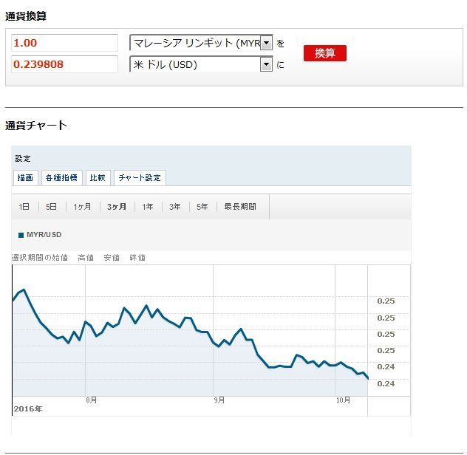Click the 安値 label above chart
The width and height of the screenshot is (467, 455).
click(x=112, y=257)
